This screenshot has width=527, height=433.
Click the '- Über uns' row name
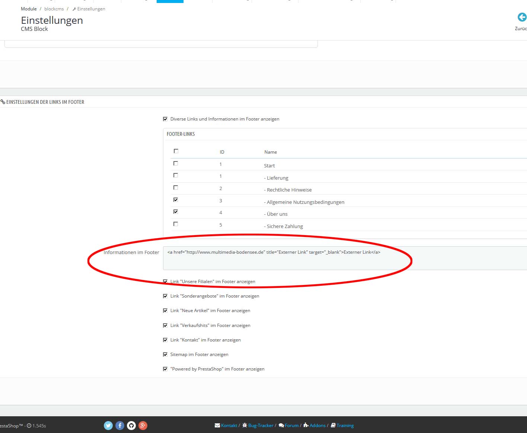pyautogui.click(x=276, y=214)
